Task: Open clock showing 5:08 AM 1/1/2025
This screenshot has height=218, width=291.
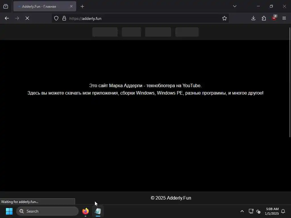Action: (x=272, y=211)
